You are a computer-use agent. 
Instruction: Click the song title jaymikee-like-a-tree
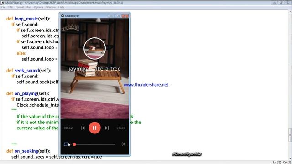click(x=94, y=69)
